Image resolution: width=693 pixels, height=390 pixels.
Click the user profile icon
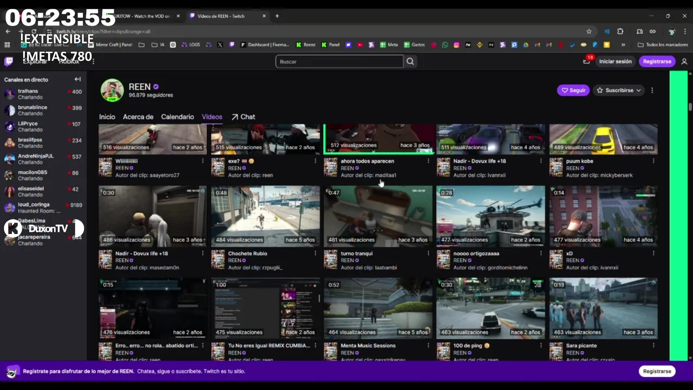tap(684, 62)
